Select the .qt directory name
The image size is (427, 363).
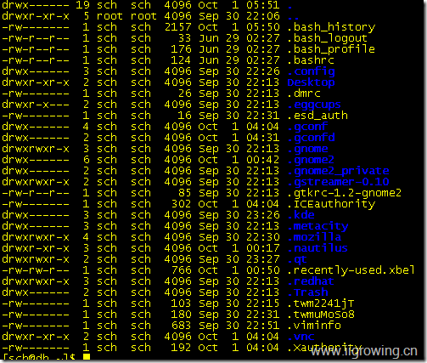[297, 259]
